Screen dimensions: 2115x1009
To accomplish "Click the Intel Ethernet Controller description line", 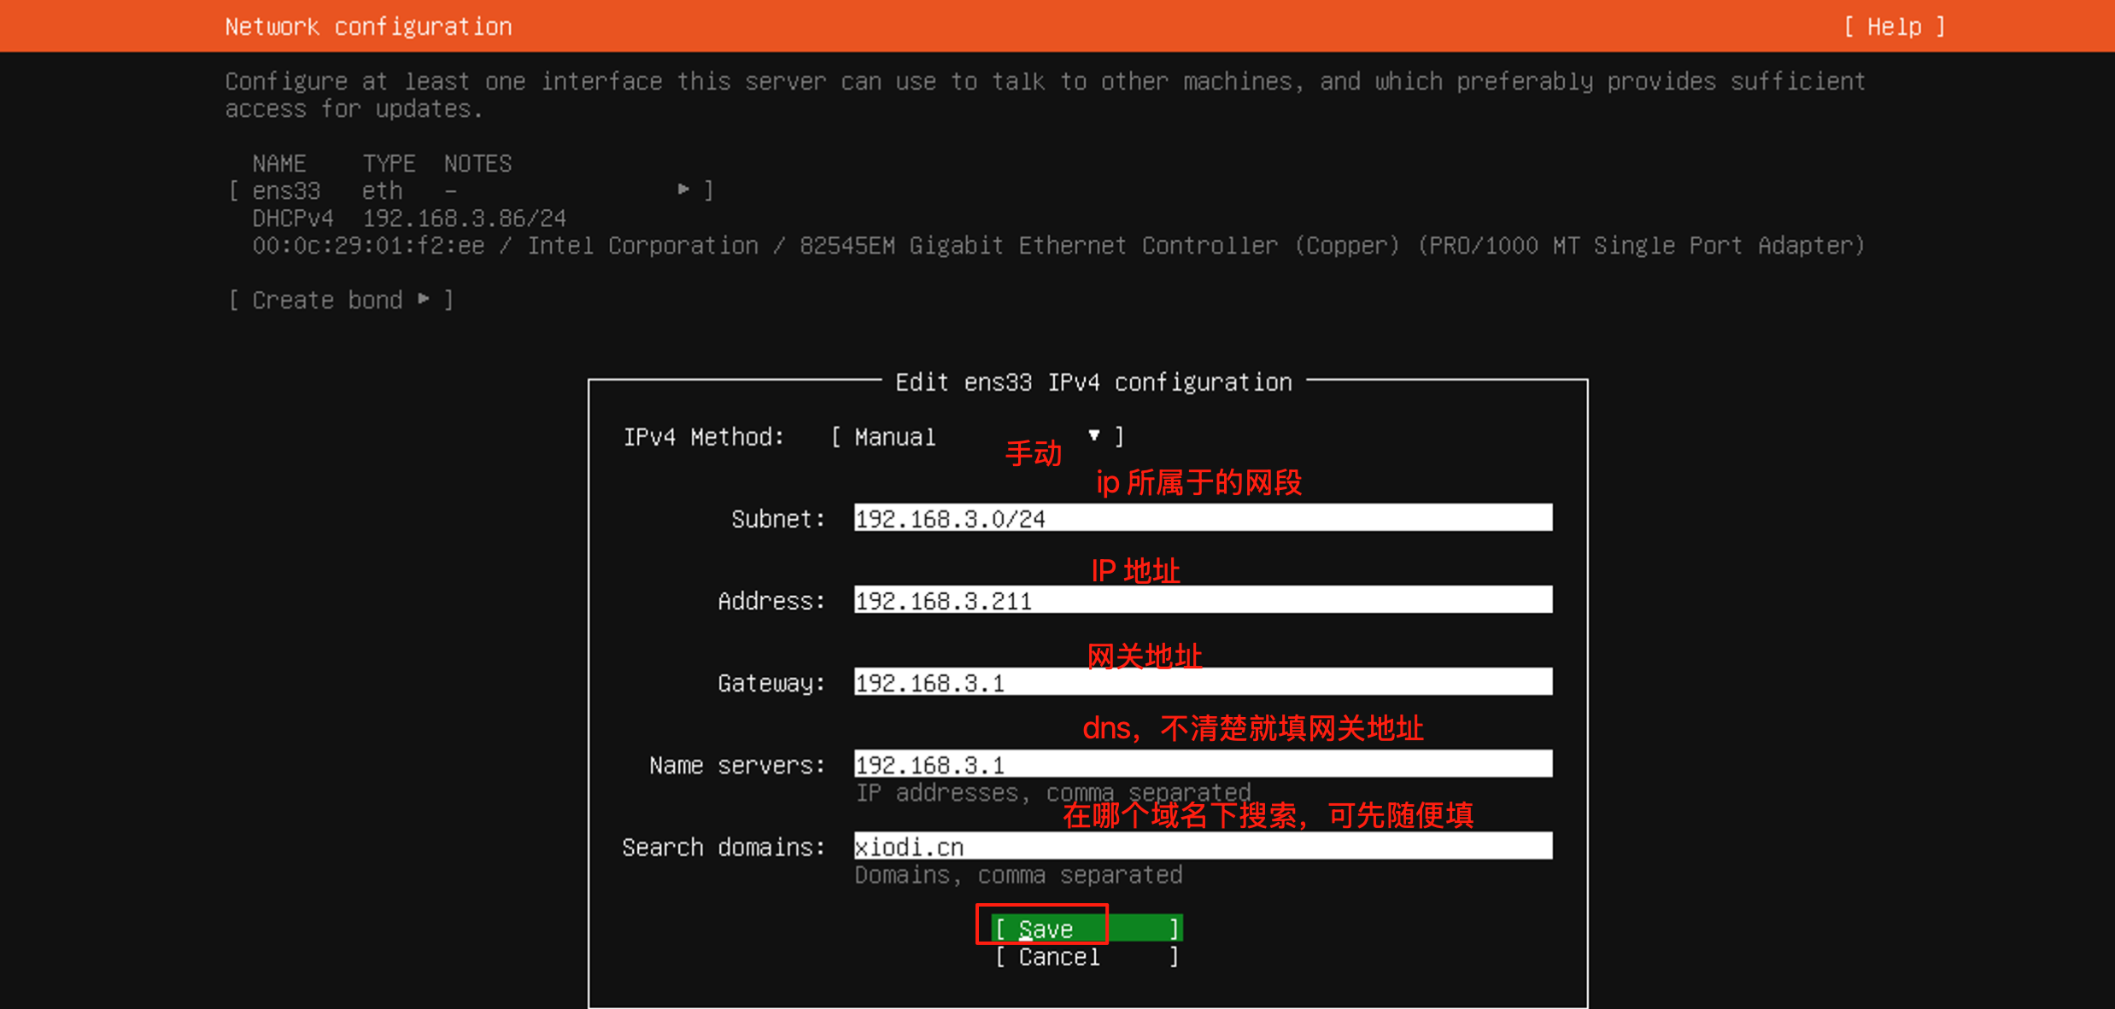I will coord(1057,246).
